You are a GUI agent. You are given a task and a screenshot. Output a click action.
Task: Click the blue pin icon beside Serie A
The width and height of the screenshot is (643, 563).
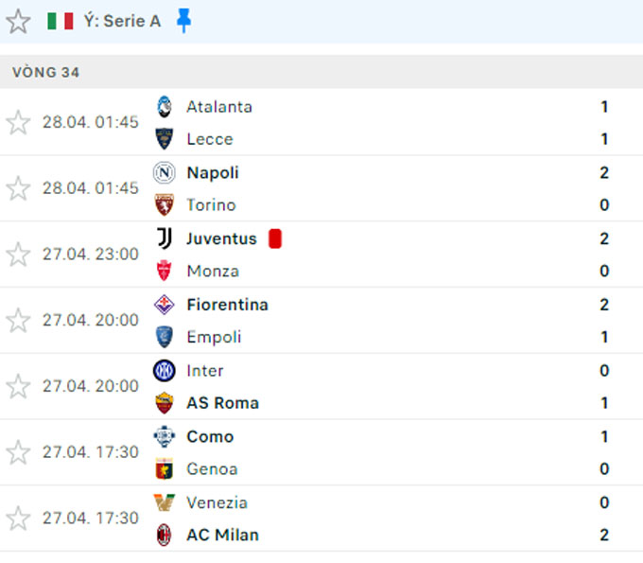click(x=183, y=21)
